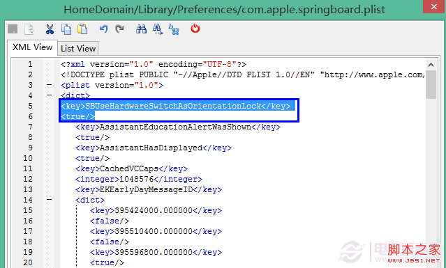Collapse the dict node on line 14
This screenshot has height=268, width=446.
pyautogui.click(x=50, y=200)
